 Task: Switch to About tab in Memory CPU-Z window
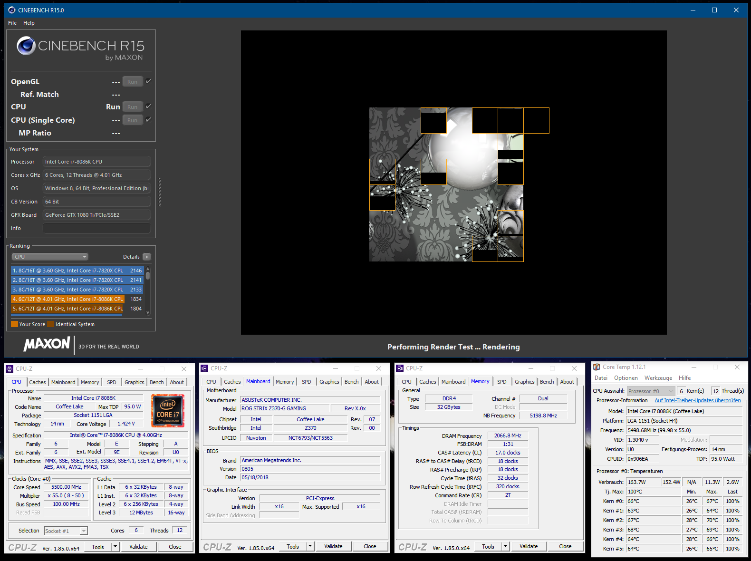pyautogui.click(x=567, y=382)
